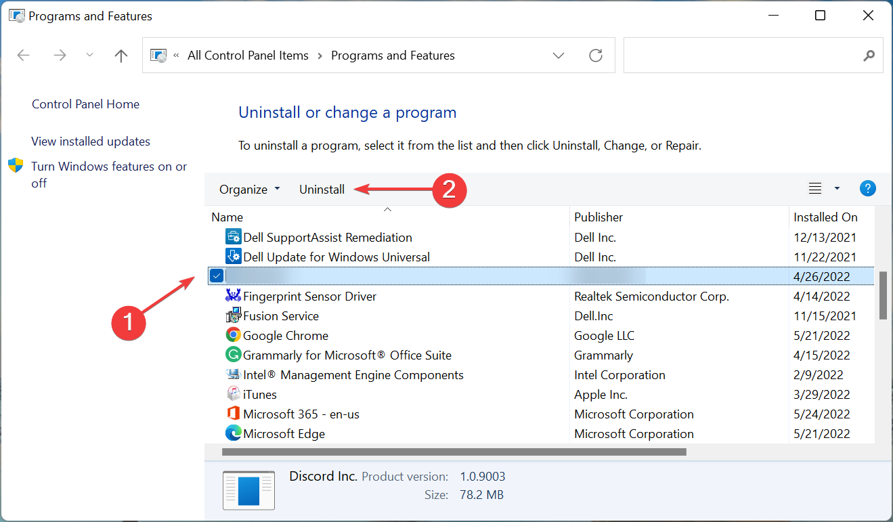Sort by the Publisher column header
893x522 pixels.
click(598, 217)
